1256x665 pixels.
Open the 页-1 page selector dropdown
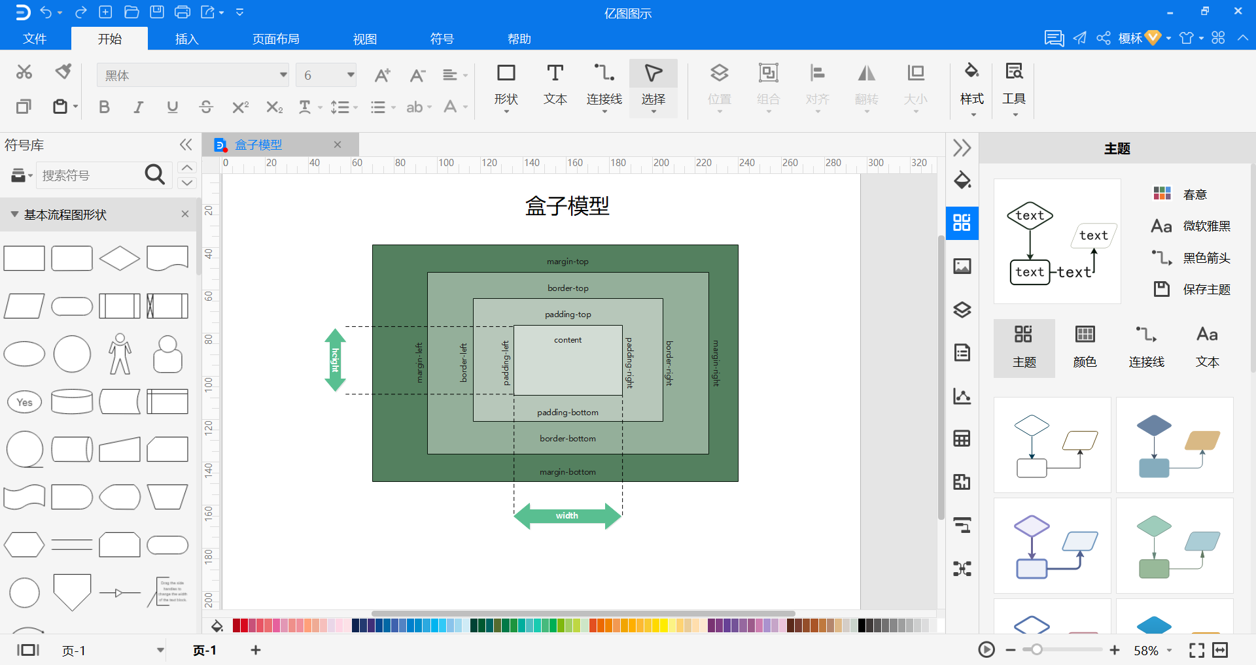[x=160, y=650]
